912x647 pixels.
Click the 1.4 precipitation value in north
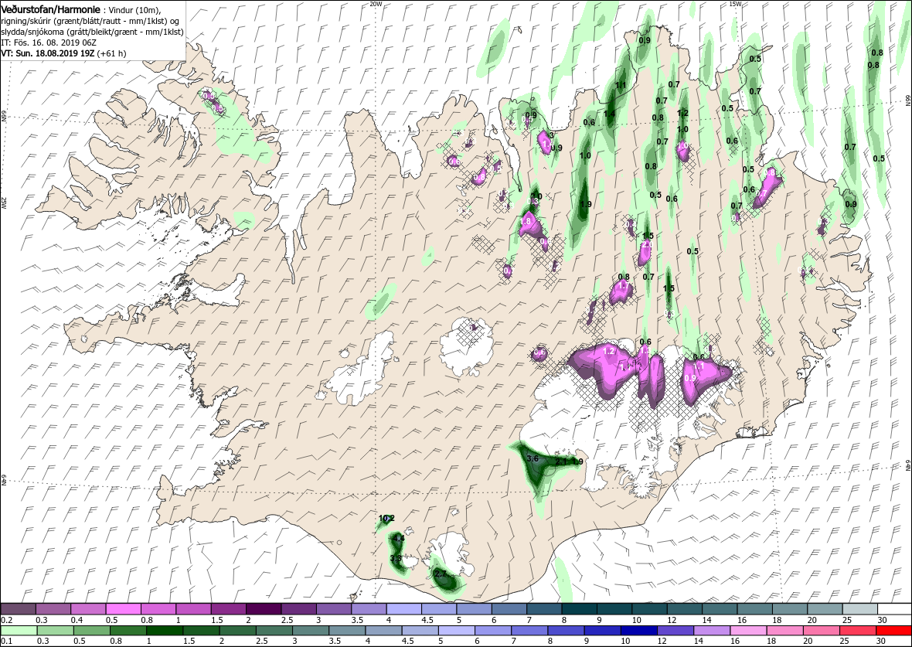coord(610,114)
